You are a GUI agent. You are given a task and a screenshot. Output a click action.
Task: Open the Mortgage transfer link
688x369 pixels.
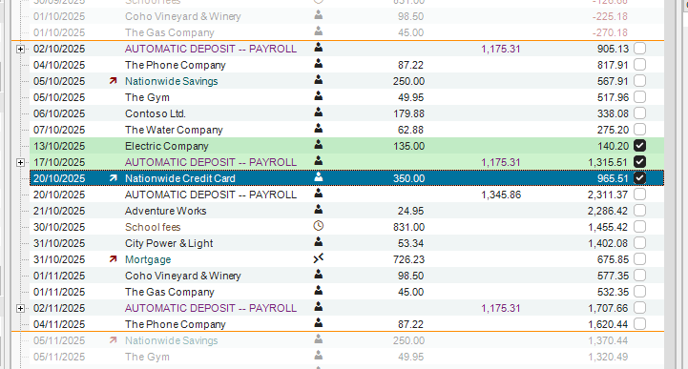[148, 259]
